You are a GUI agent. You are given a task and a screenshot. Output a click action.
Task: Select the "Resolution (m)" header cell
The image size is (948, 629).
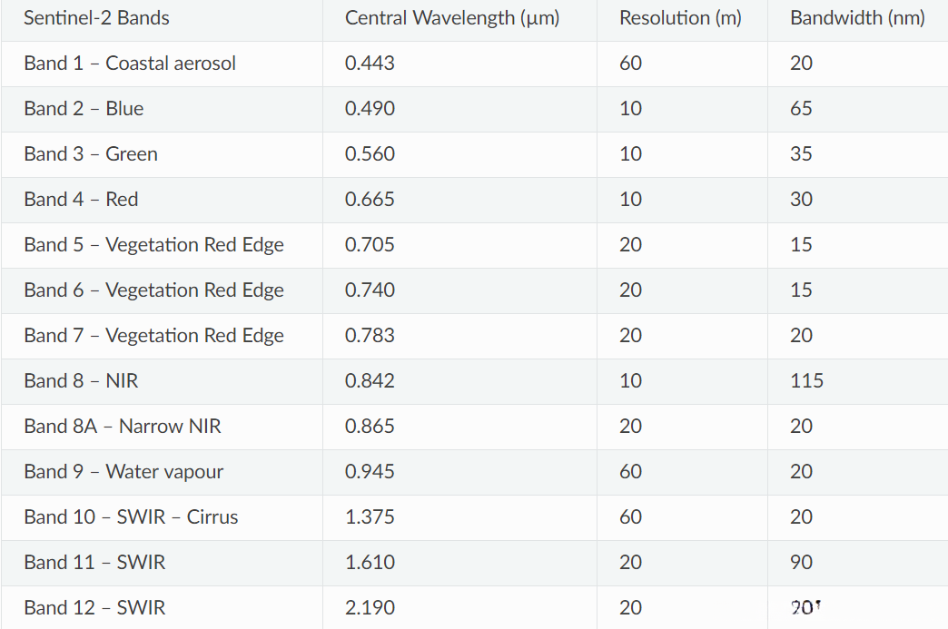point(680,18)
